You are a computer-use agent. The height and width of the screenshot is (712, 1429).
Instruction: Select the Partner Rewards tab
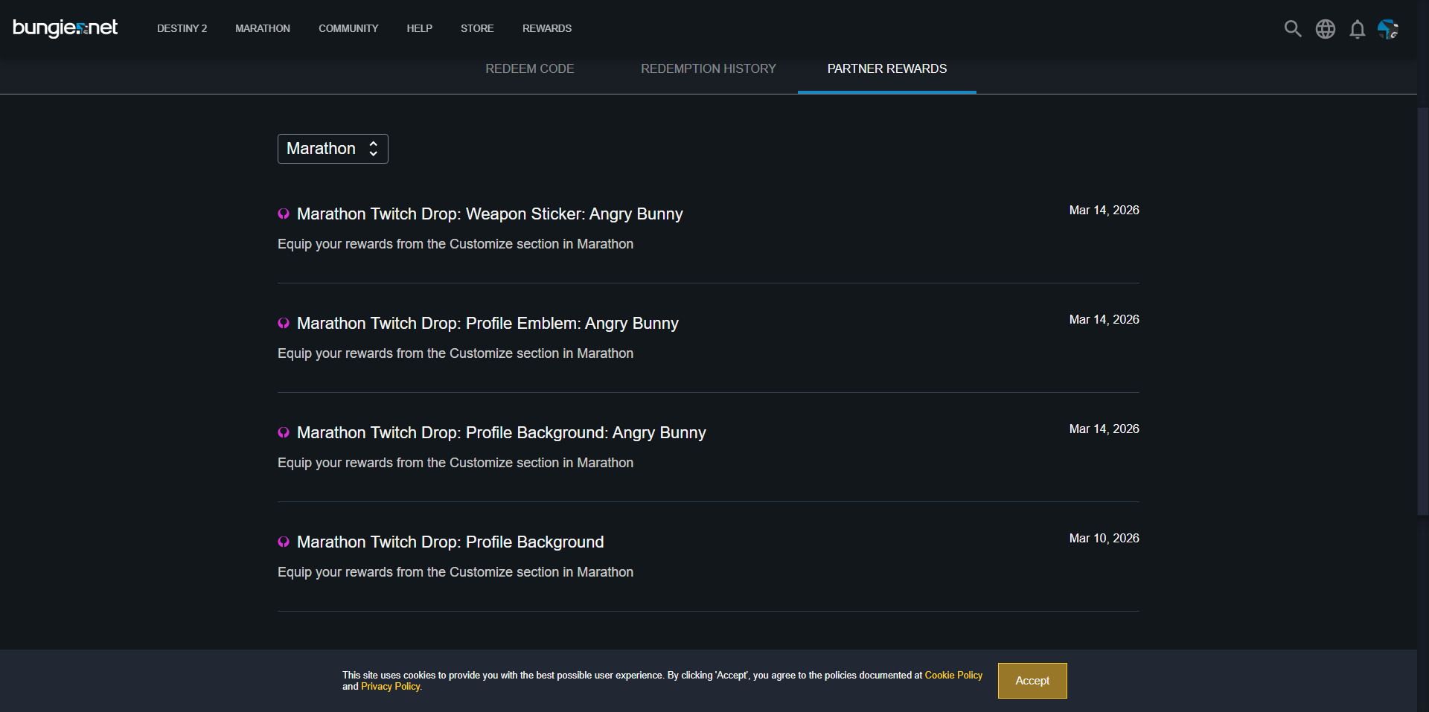[x=886, y=68]
